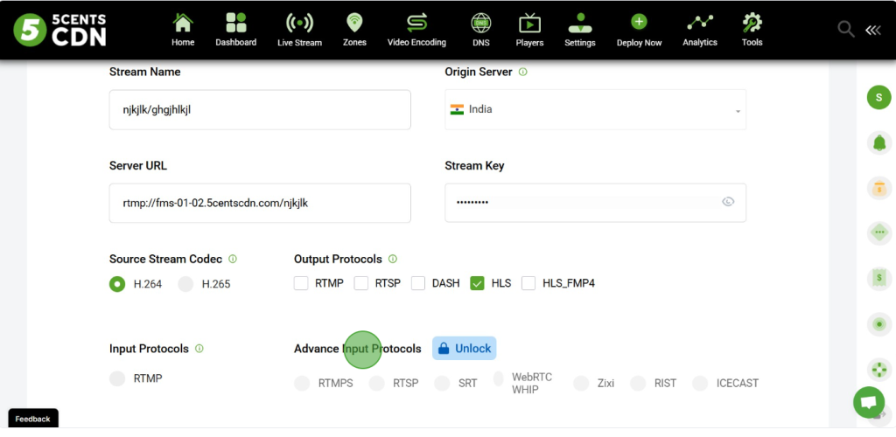The height and width of the screenshot is (437, 896).
Task: Open the Players navigation icon
Action: 529,24
